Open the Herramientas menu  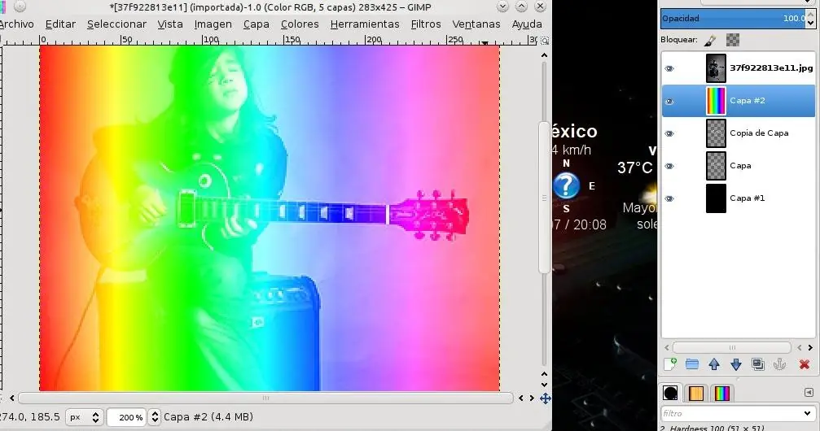click(365, 24)
